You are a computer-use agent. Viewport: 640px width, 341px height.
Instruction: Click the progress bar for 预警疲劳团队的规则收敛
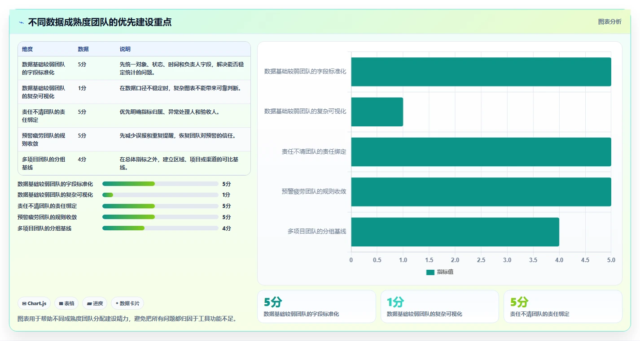[x=160, y=217]
